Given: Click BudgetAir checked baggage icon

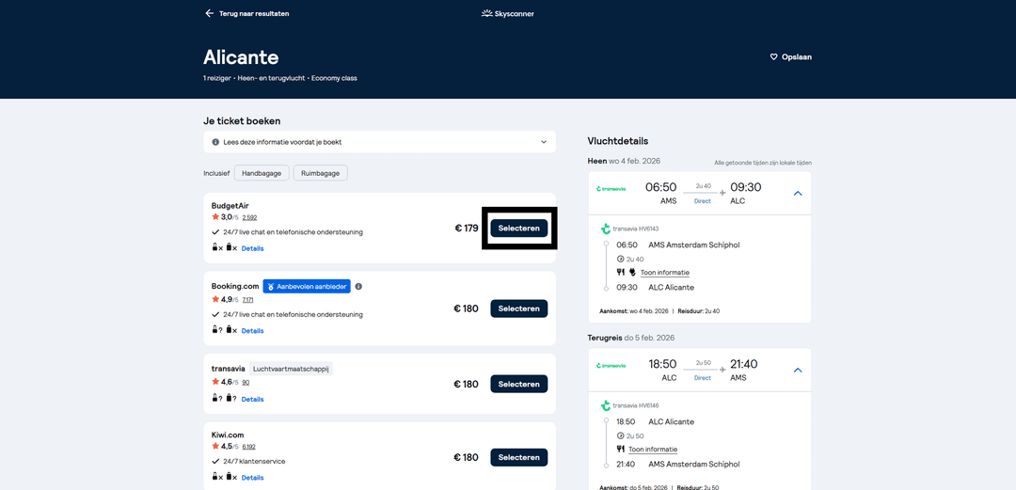Looking at the screenshot, I should (229, 247).
